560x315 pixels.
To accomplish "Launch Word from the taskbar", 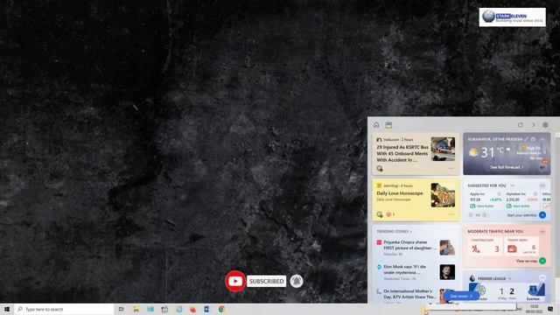I will (207, 309).
